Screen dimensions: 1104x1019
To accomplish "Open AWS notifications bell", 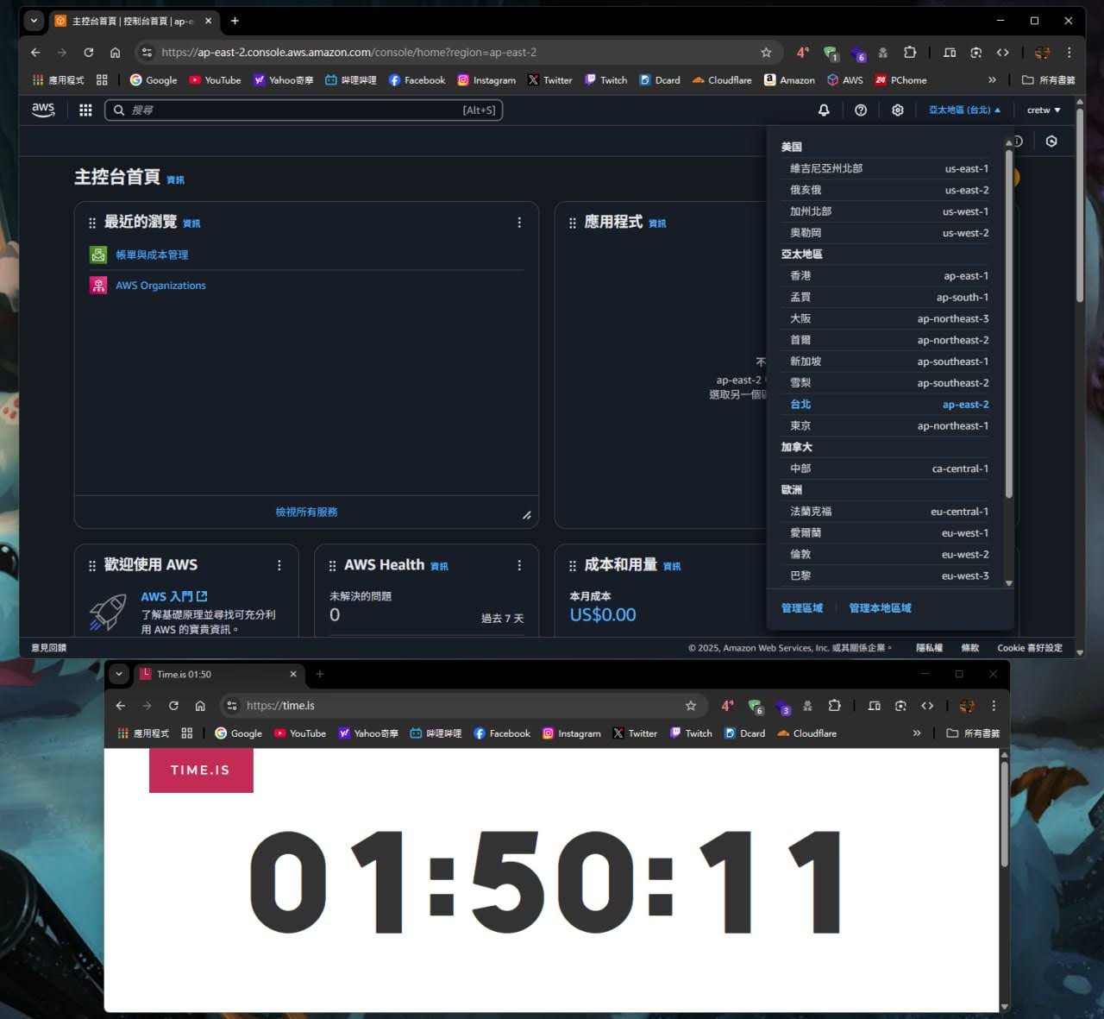I will click(x=824, y=110).
